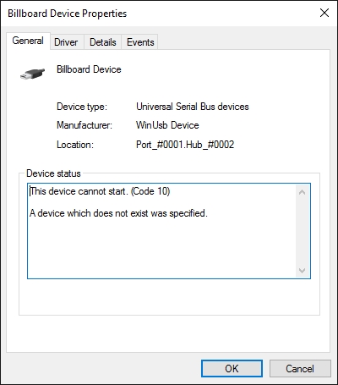Click the Device status group label
The image size is (338, 385).
(53, 173)
